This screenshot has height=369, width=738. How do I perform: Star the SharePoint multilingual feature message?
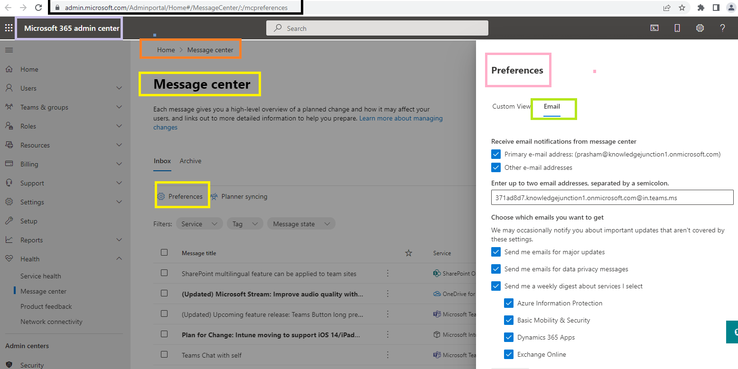(409, 273)
